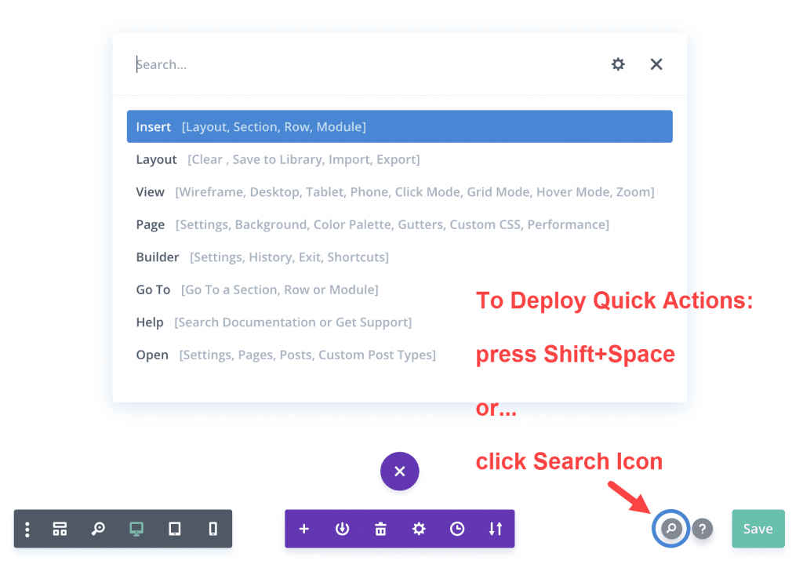
Task: Collapse the toolbar with the purple X button
Action: tap(399, 471)
